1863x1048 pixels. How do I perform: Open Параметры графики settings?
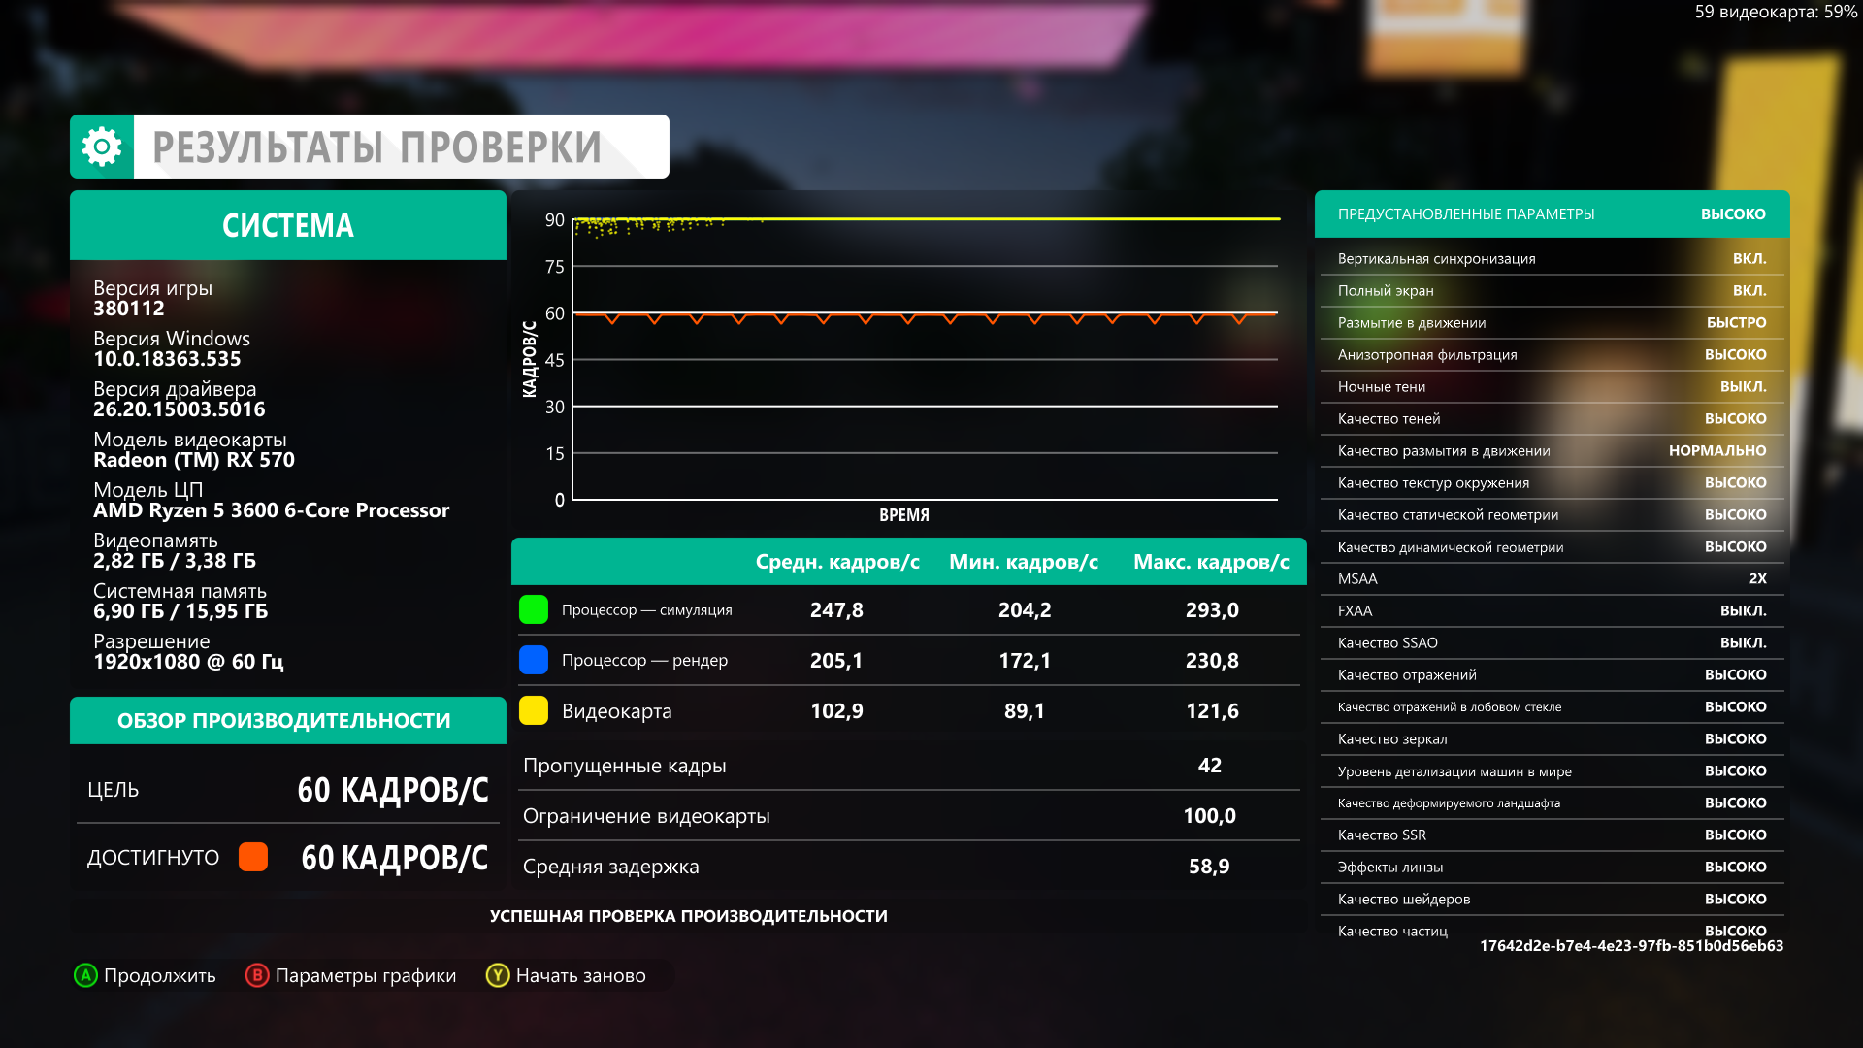point(351,975)
